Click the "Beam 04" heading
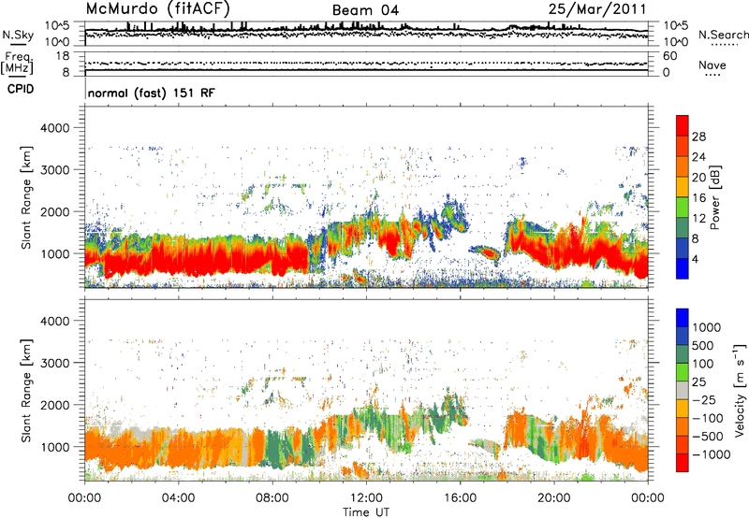749x518 pixels. tap(365, 10)
